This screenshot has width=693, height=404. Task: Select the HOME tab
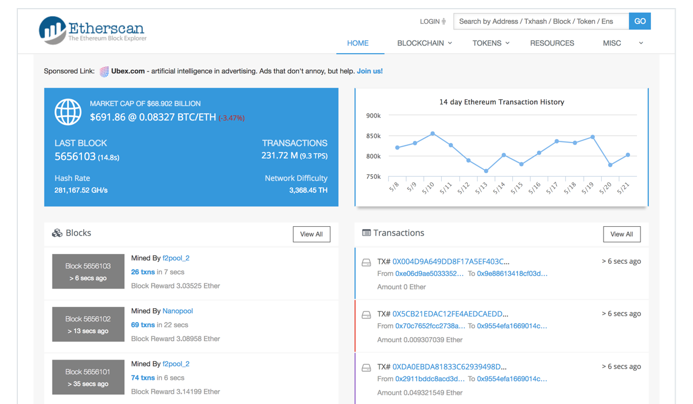358,43
